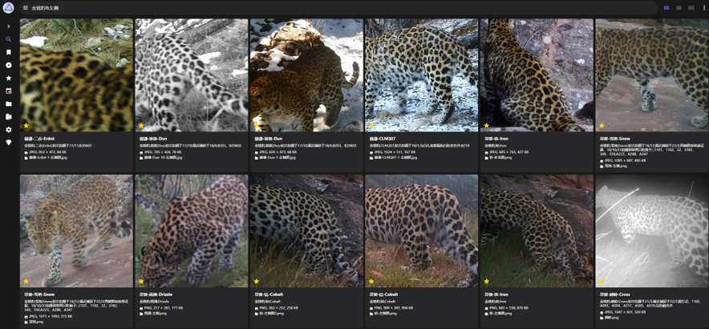
Task: Click the app logo at top left
Action: point(9,8)
